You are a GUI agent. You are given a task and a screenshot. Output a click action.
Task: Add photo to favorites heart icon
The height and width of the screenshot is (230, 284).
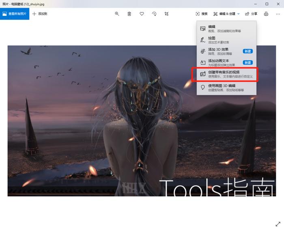click(142, 14)
